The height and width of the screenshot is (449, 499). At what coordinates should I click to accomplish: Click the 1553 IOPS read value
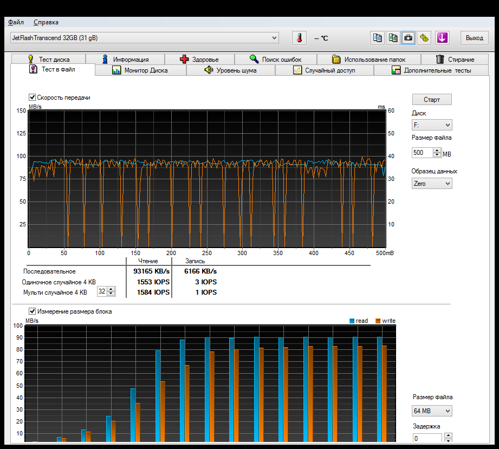point(153,282)
